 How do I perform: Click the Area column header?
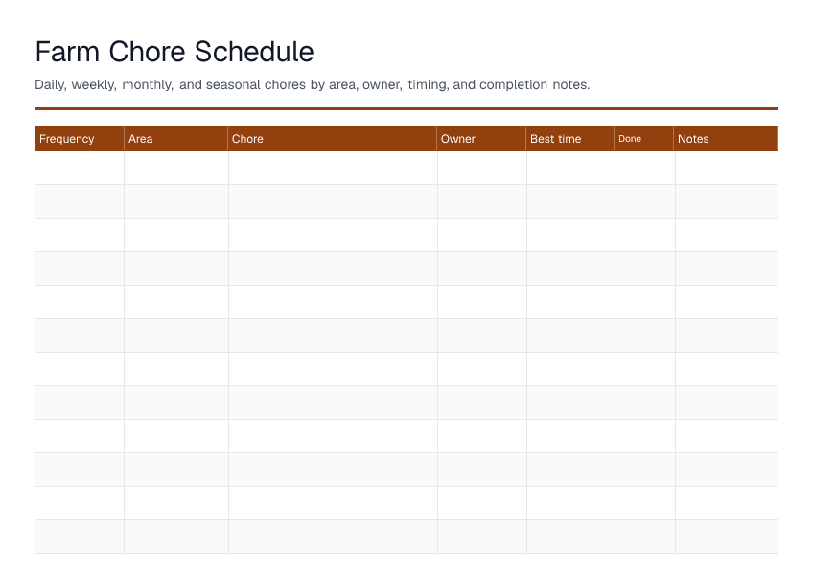coord(175,138)
